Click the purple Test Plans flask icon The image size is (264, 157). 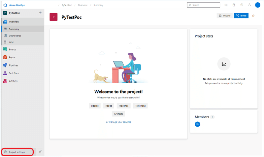click(5, 73)
